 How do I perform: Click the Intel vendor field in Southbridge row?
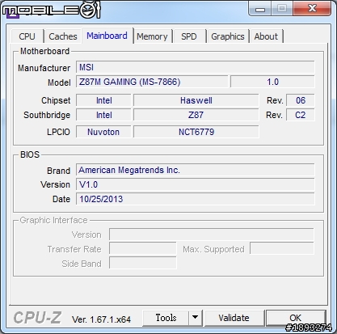[x=103, y=115]
